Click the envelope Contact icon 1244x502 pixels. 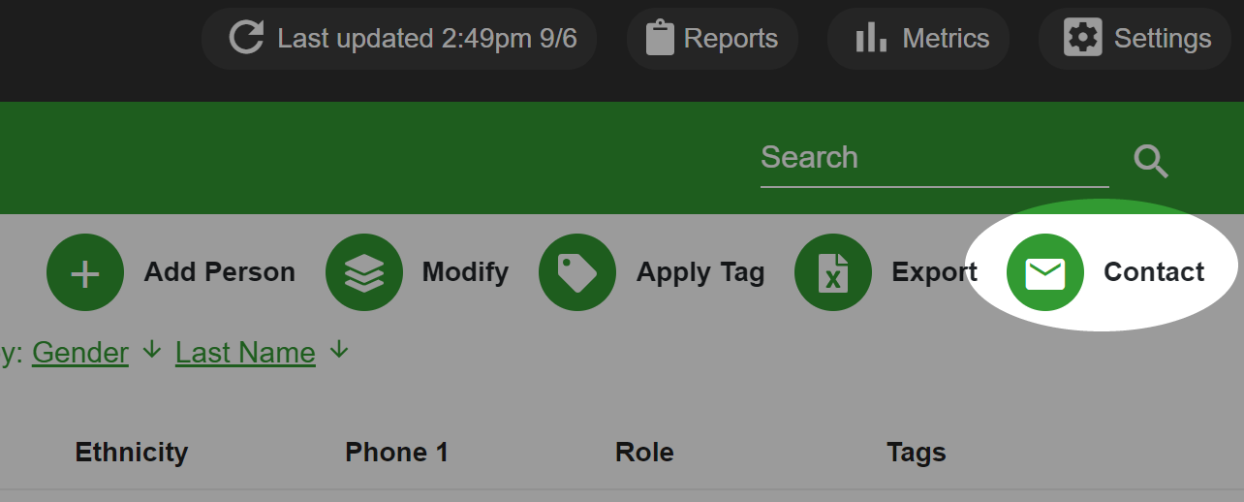[1045, 273]
